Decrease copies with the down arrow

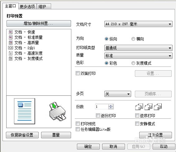pyautogui.click(x=111, y=108)
